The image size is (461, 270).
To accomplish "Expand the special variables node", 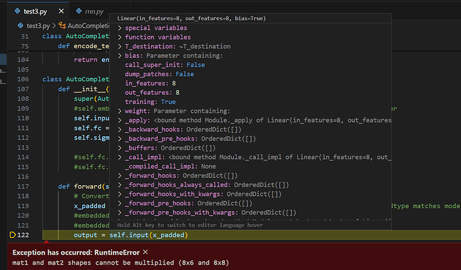I will tap(120, 28).
